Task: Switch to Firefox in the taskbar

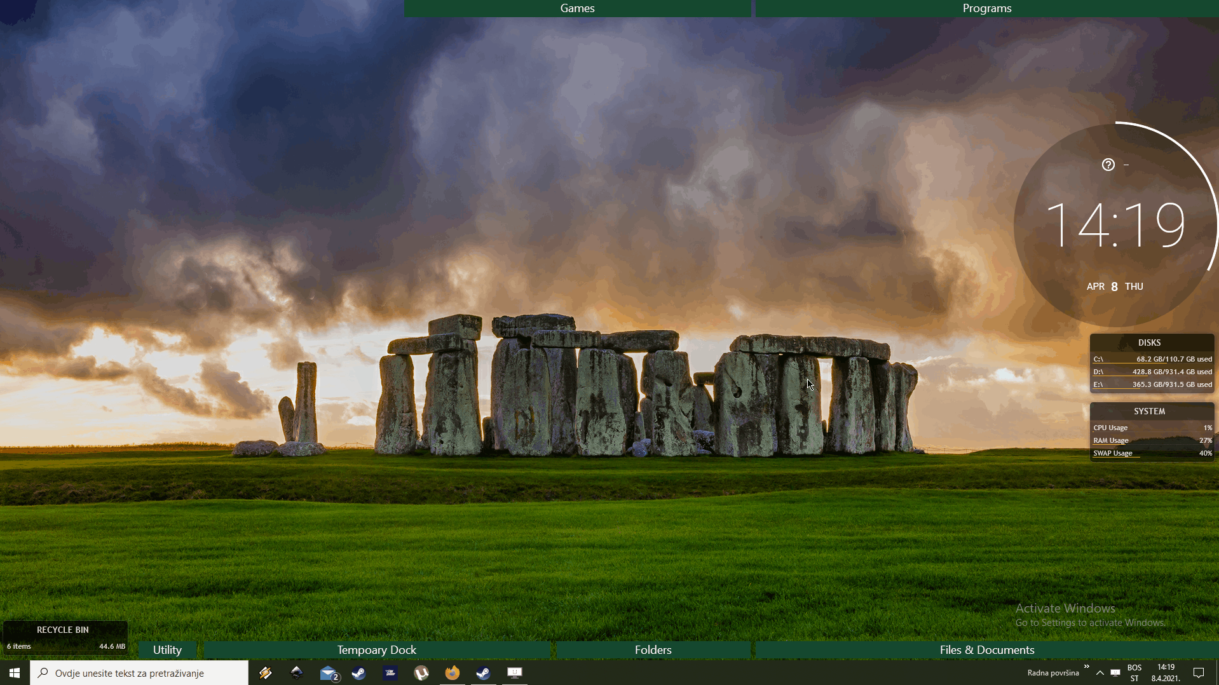Action: (453, 673)
